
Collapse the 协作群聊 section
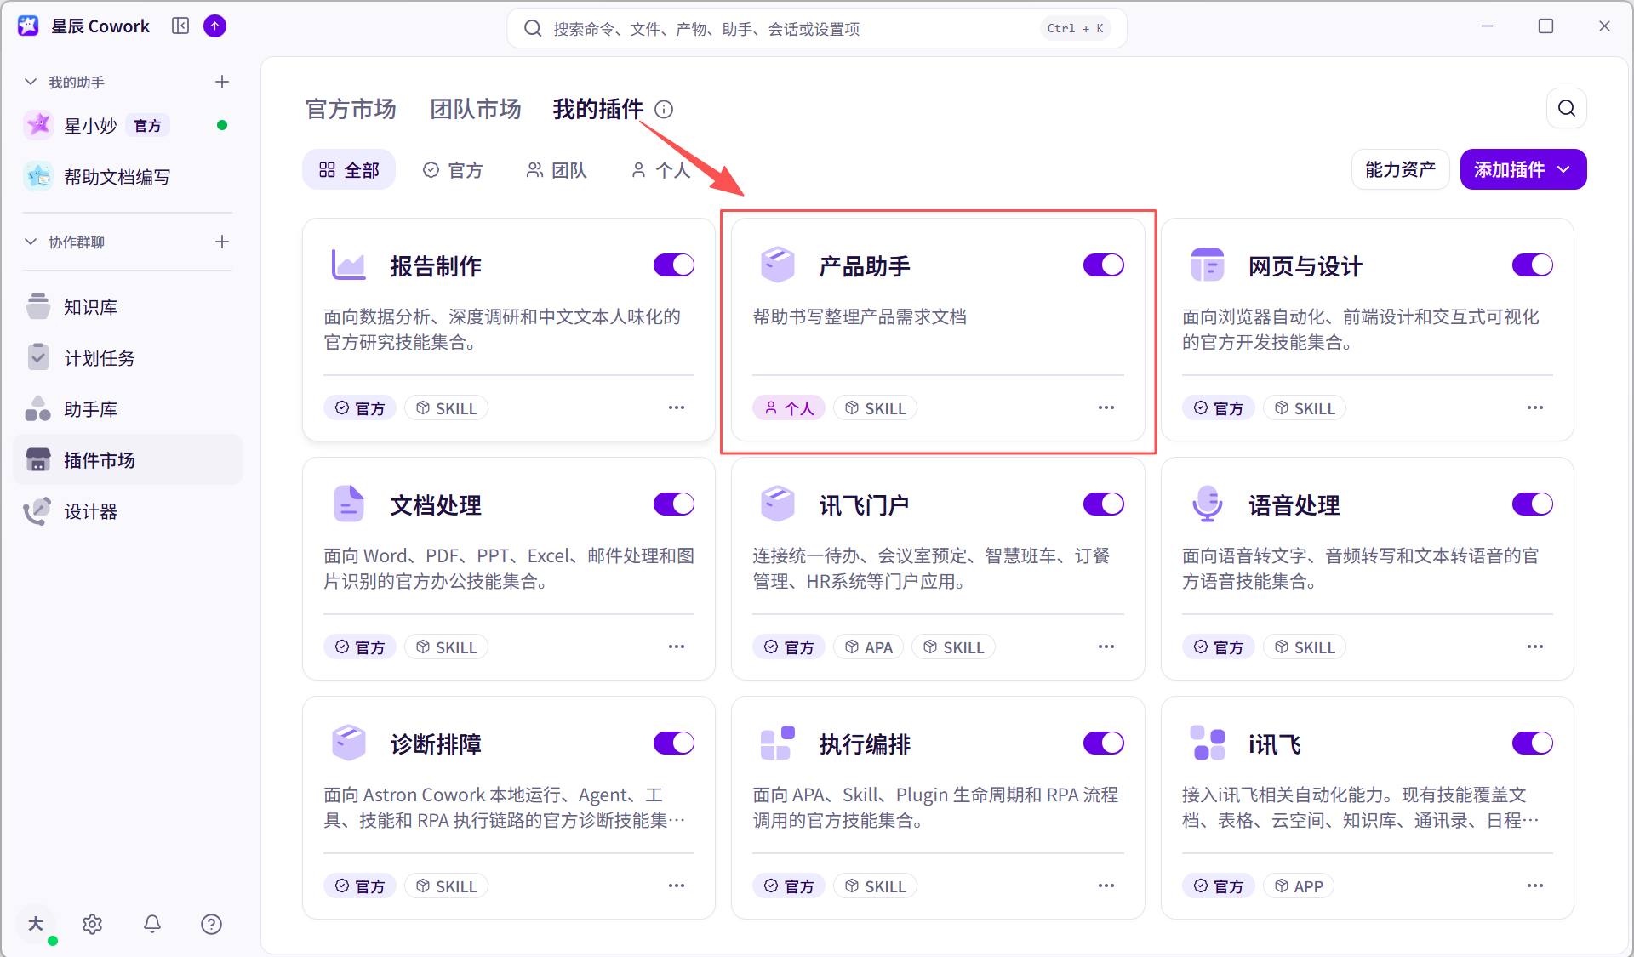(x=31, y=242)
